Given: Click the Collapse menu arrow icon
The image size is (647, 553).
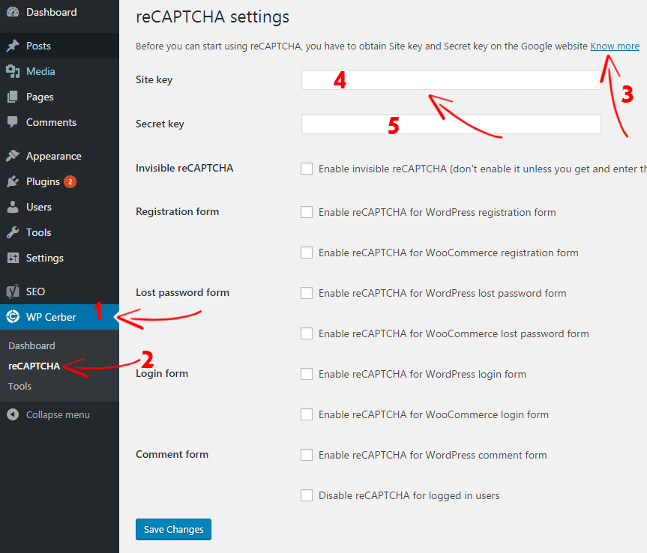Looking at the screenshot, I should 13,414.
